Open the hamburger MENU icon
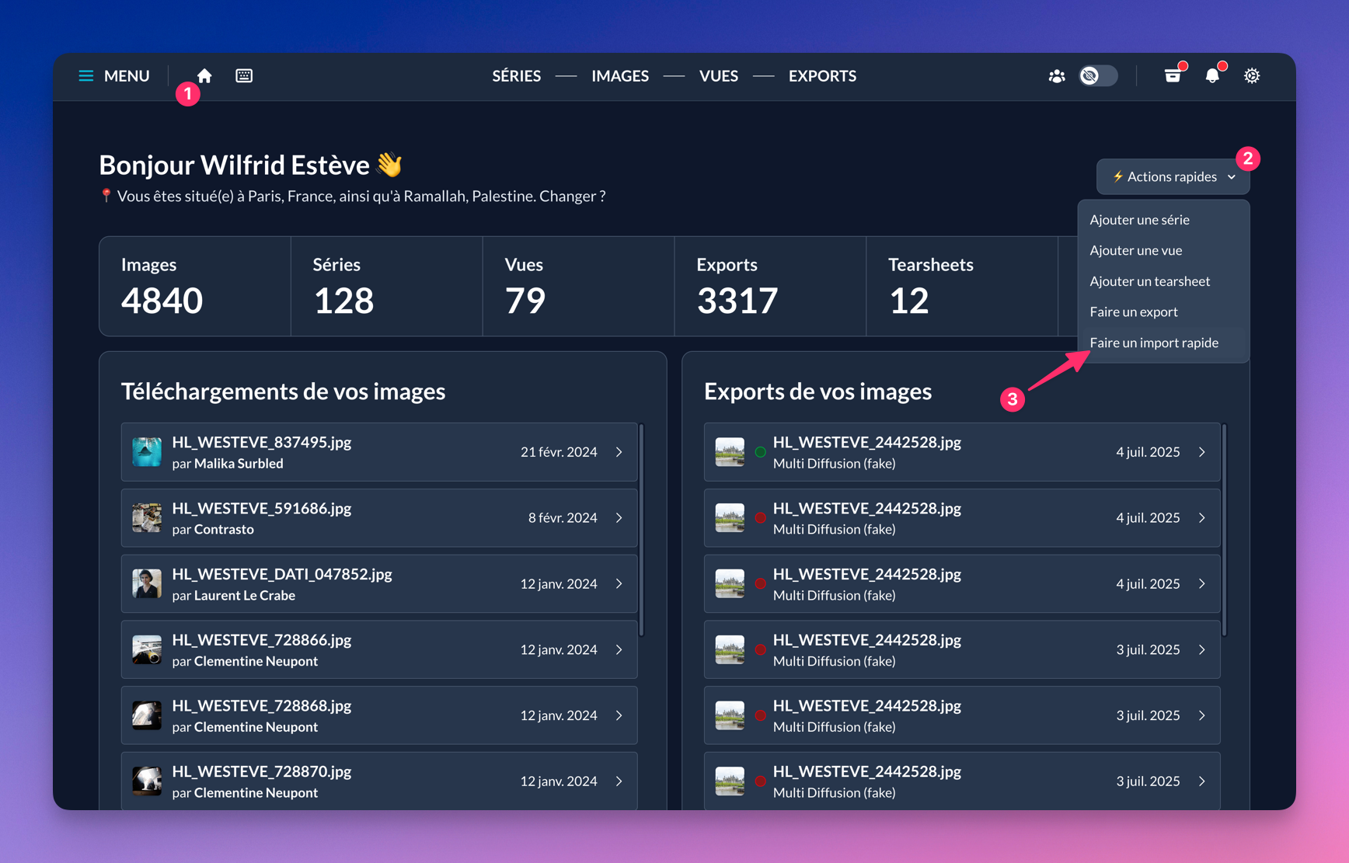The image size is (1349, 863). [x=85, y=75]
